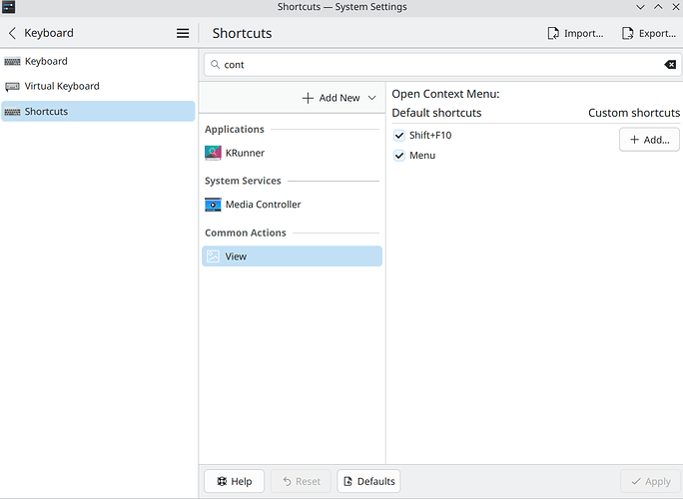Image resolution: width=683 pixels, height=499 pixels.
Task: Uncheck the Shift+F10 default shortcut
Action: tap(399, 136)
